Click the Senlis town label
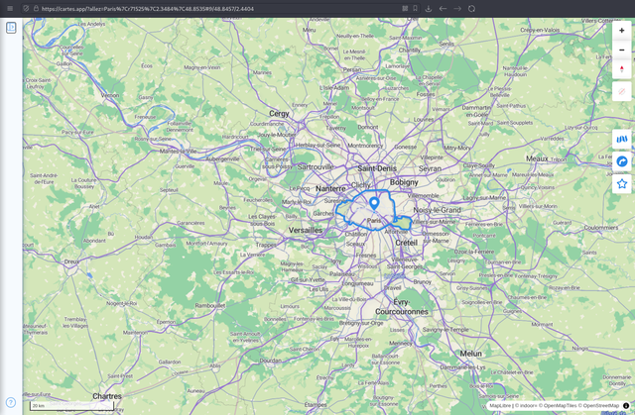 [x=446, y=44]
